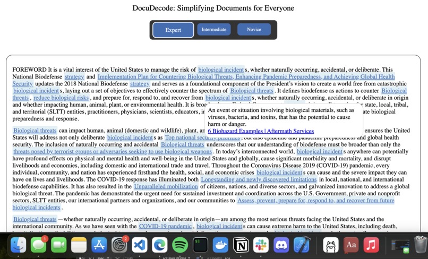Screen dimensions: 428x259
Task: Launch Notion from the dock
Action: tap(241, 245)
